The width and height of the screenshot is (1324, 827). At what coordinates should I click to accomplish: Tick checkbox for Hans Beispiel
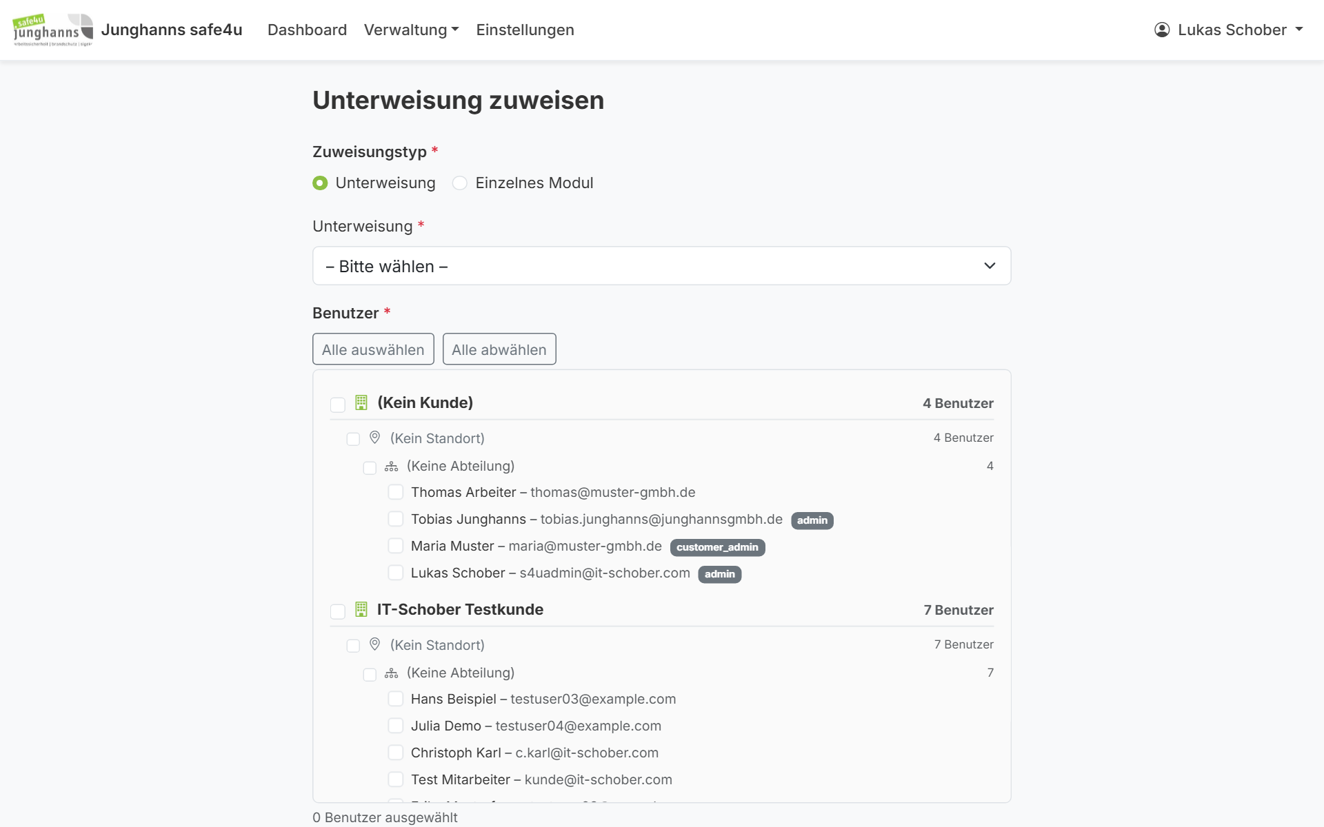[x=396, y=699]
